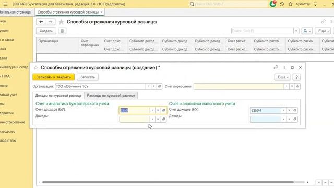Open the main hamburger menu

5,4
